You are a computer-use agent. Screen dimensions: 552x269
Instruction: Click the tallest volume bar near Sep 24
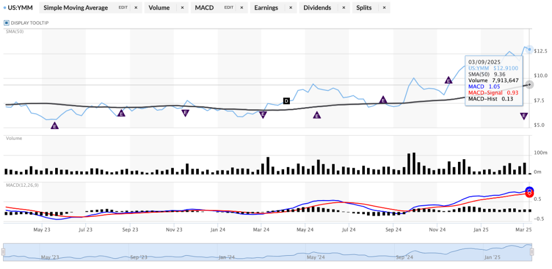tap(413, 163)
